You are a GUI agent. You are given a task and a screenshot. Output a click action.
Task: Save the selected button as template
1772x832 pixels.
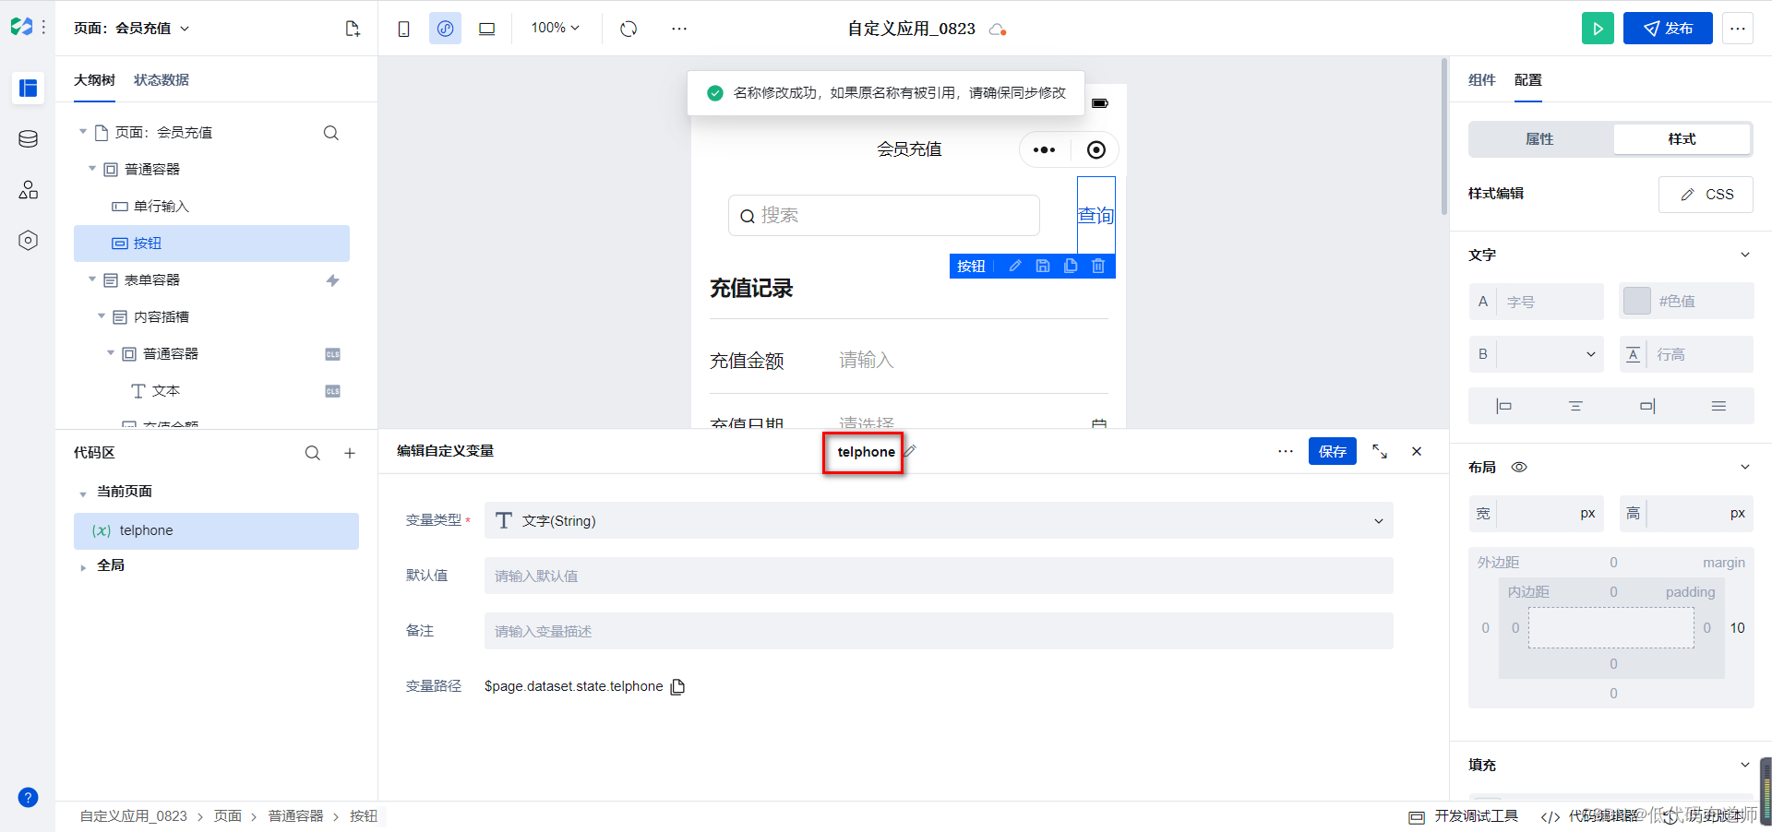pos(1043,266)
